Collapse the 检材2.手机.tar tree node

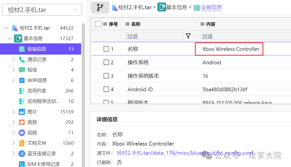coord(6,28)
